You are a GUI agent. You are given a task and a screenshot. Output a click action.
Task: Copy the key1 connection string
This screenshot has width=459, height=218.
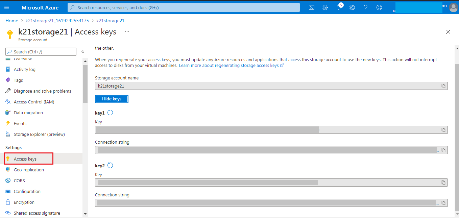(443, 150)
